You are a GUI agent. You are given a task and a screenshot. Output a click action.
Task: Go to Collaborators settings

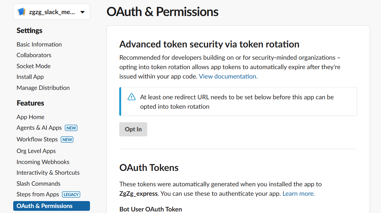[34, 55]
